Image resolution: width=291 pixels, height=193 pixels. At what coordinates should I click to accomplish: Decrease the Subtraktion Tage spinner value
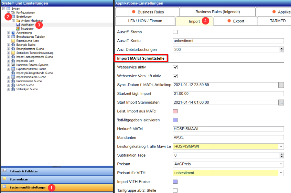tap(282, 156)
